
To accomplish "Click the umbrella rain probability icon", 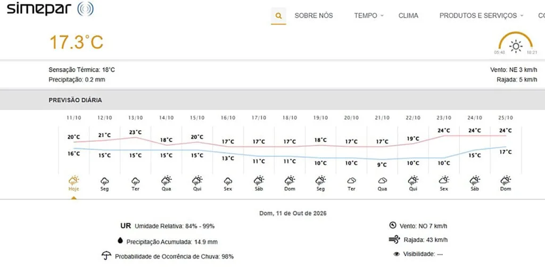I will tap(106, 256).
